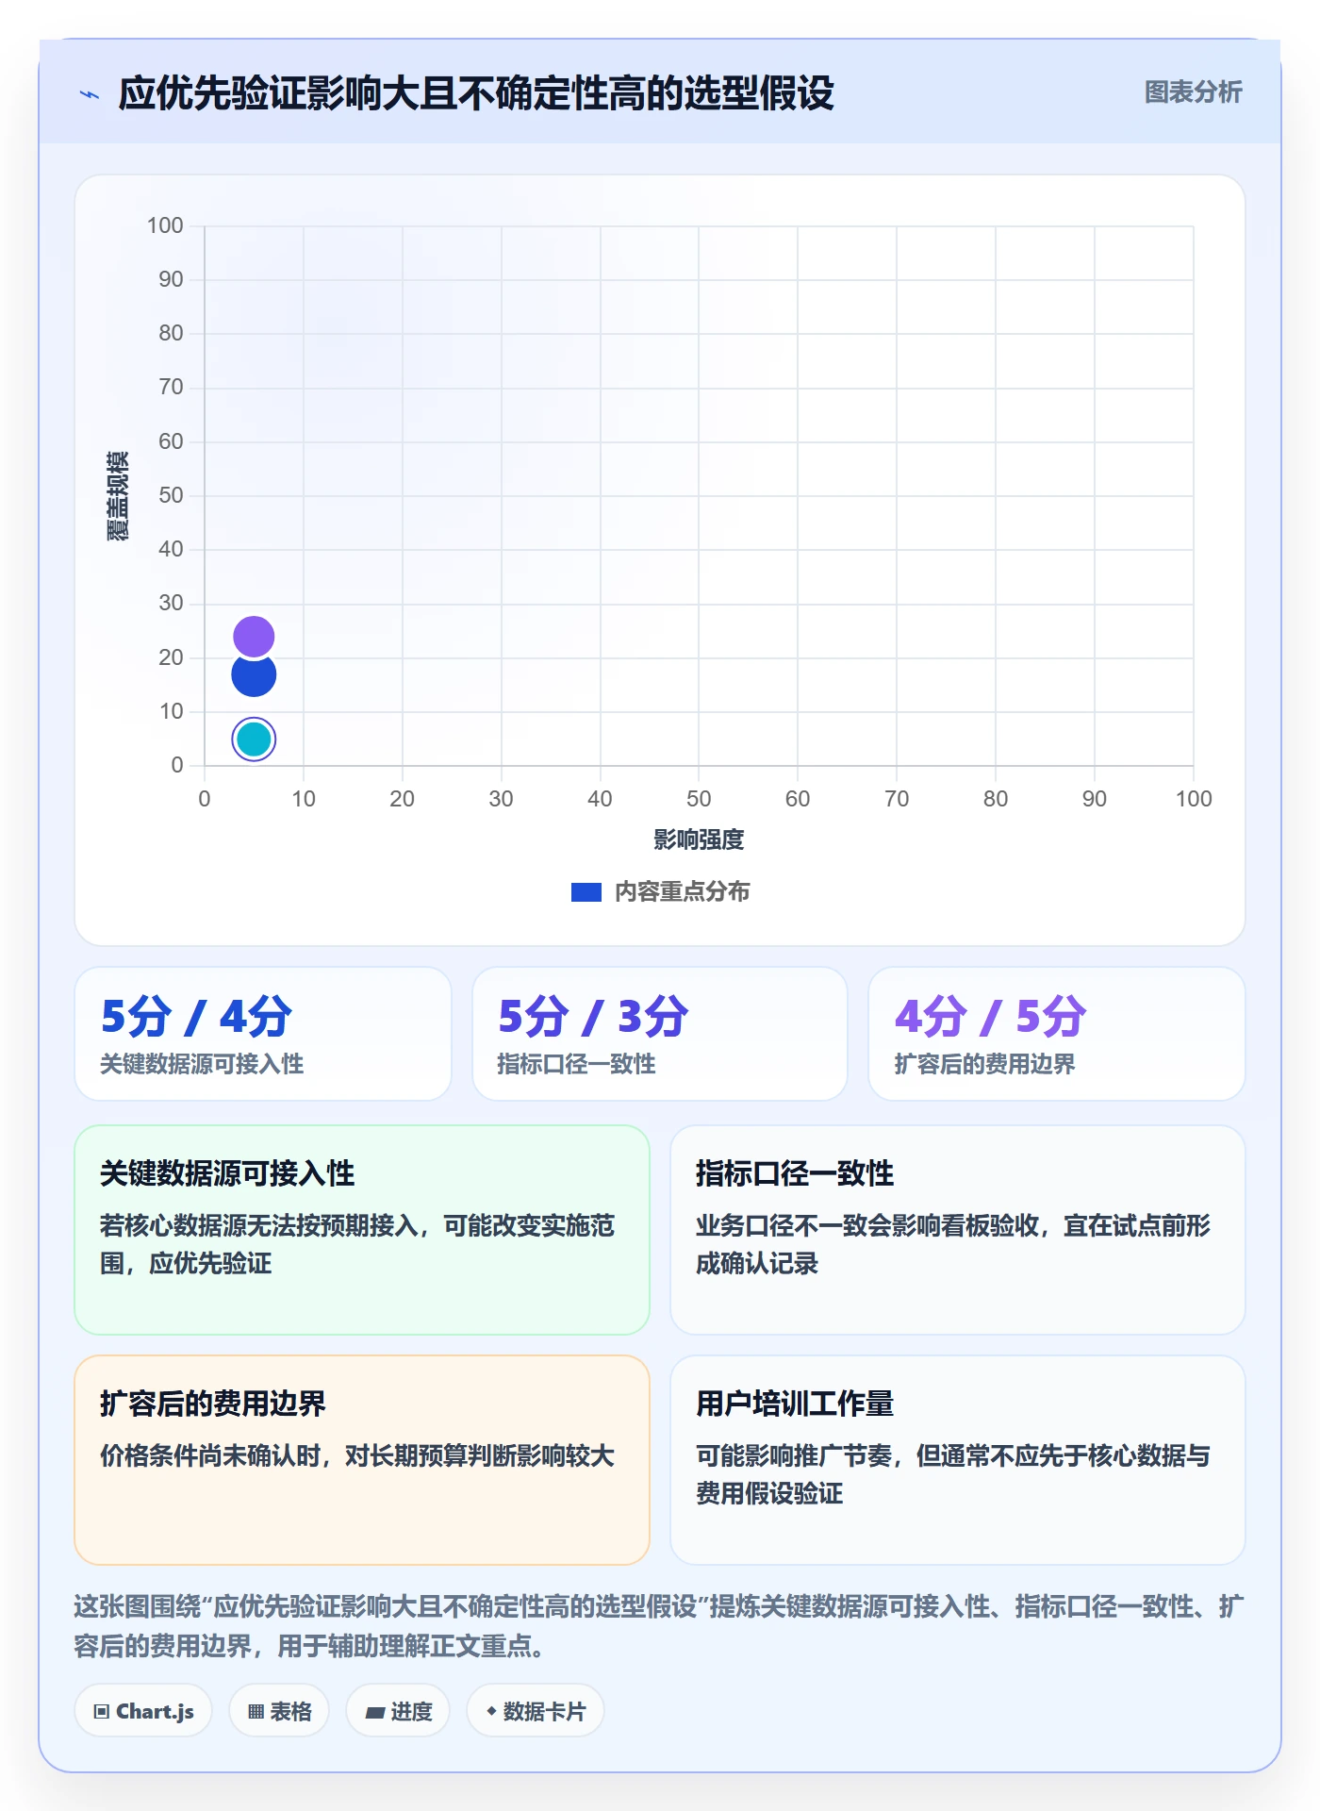1320x1811 pixels.
Task: Select the 5分 / 4分 data card
Action: (x=263, y=1034)
